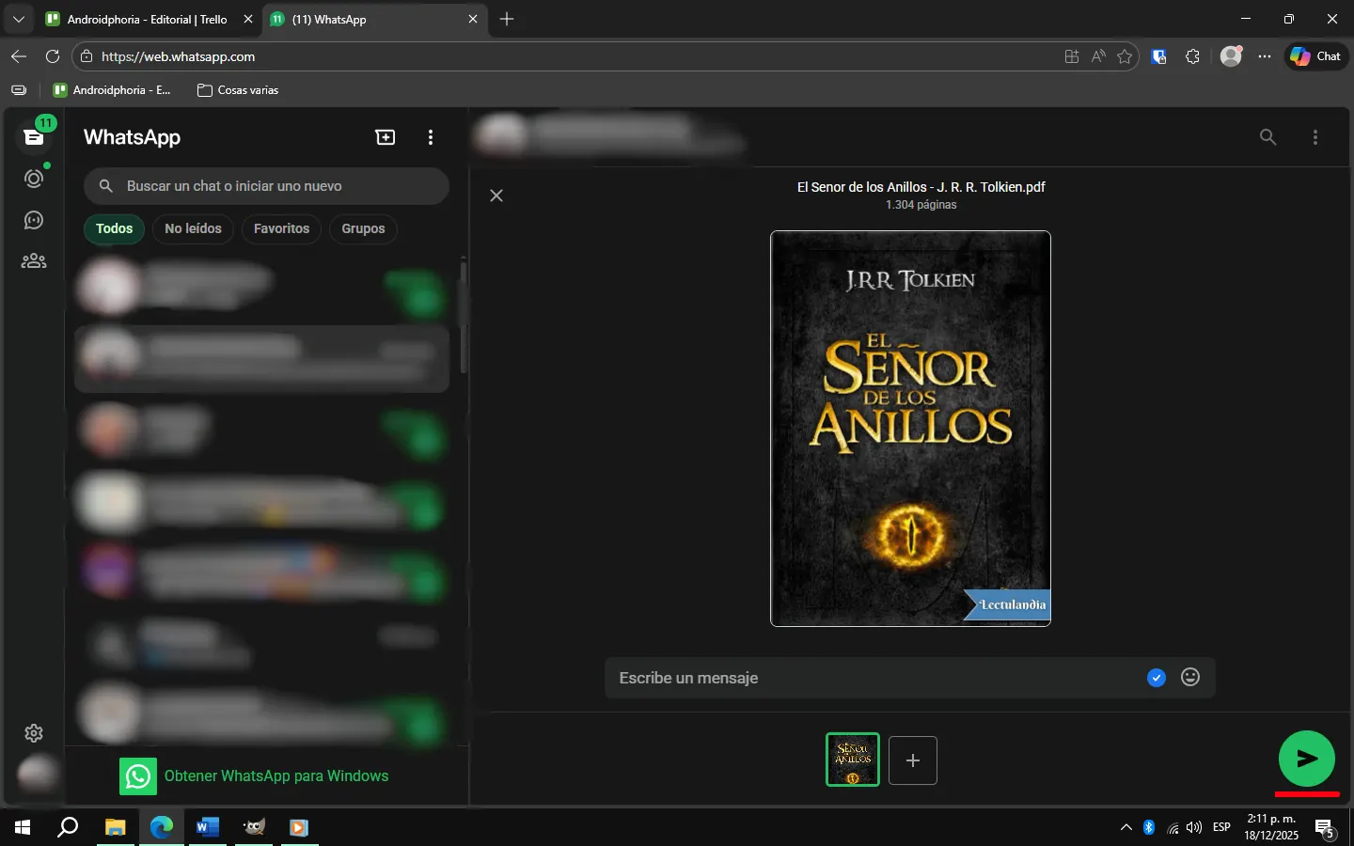The height and width of the screenshot is (846, 1354).
Task: Open the emoji picker
Action: pyautogui.click(x=1190, y=677)
